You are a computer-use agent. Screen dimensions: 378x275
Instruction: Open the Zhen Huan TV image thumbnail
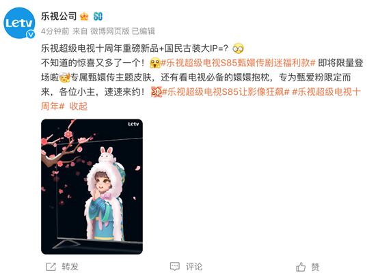(x=92, y=187)
